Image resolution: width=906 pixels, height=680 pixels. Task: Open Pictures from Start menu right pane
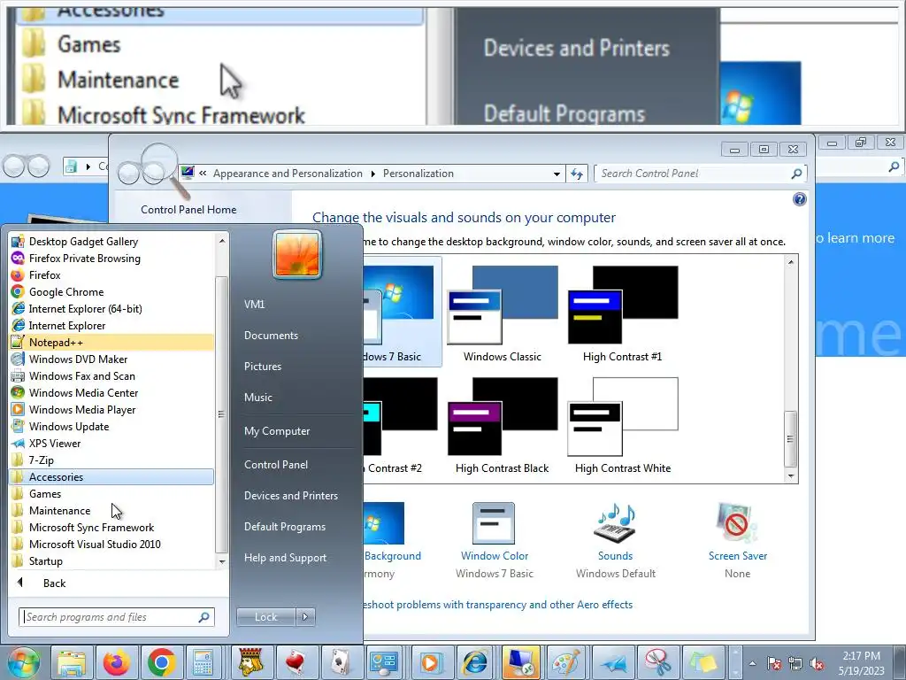click(x=262, y=366)
